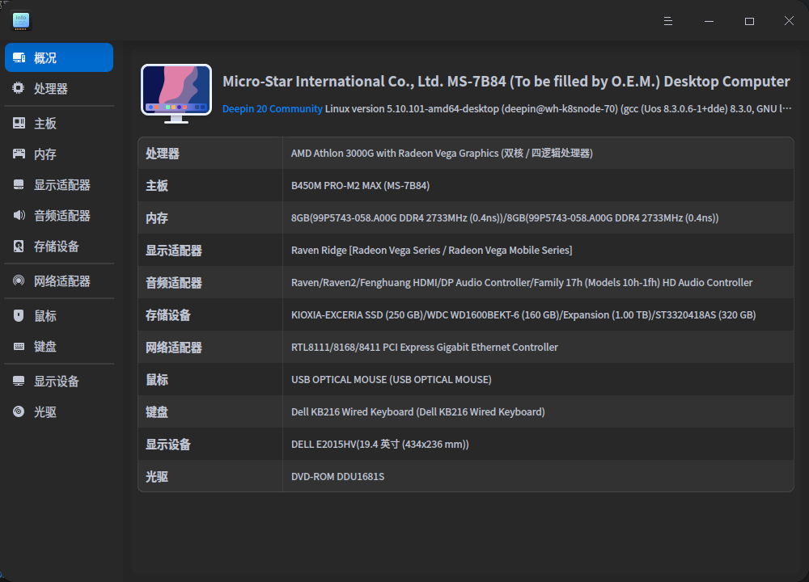Image resolution: width=809 pixels, height=582 pixels.
Task: Click the 键盘 keyboard sidebar icon
Action: pyautogui.click(x=19, y=347)
